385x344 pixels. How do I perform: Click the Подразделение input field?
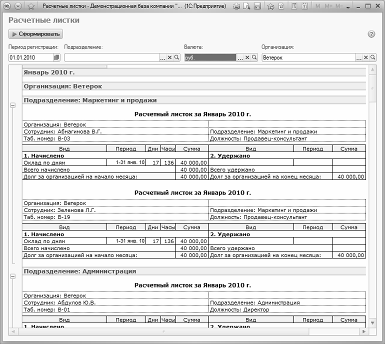(x=111, y=57)
